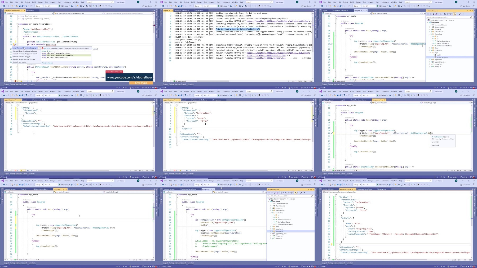Click Preview changes link in quick-actions preview
The image size is (477, 268).
[x=47, y=63]
